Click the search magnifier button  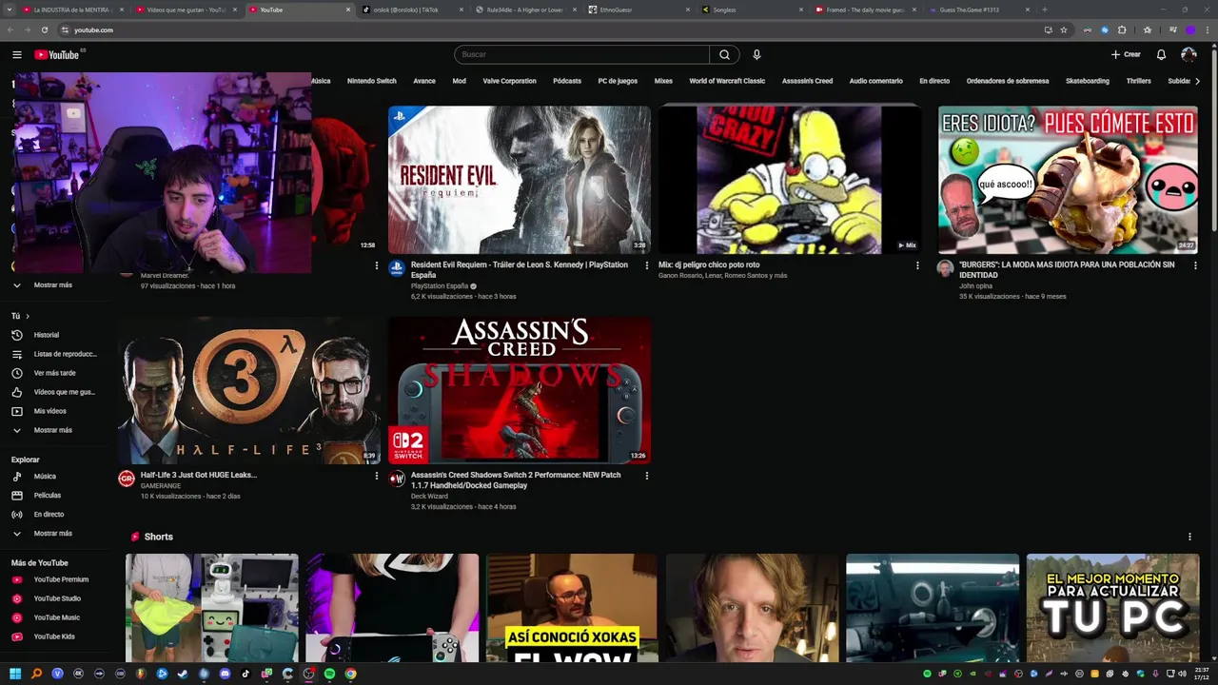(724, 54)
